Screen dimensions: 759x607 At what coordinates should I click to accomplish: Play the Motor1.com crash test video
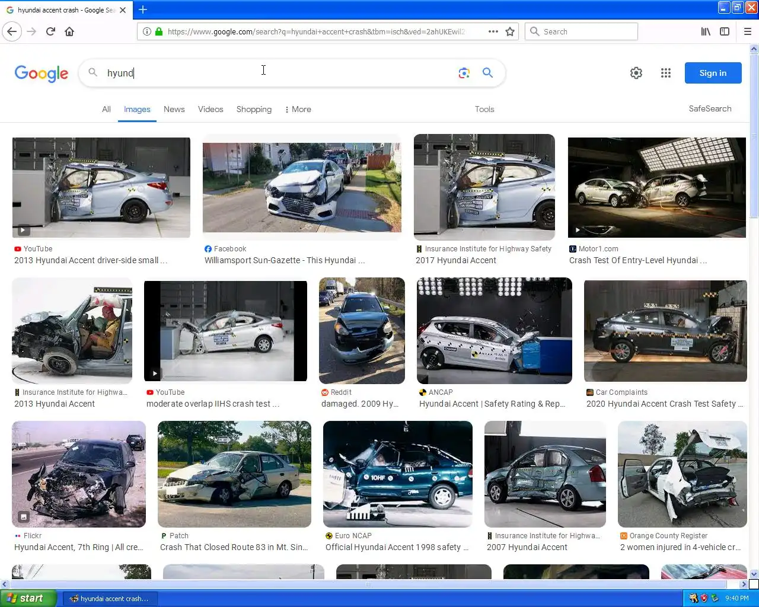657,187
